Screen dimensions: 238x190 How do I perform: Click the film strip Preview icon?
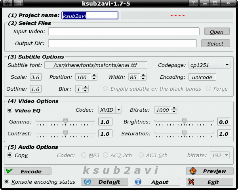(193, 171)
